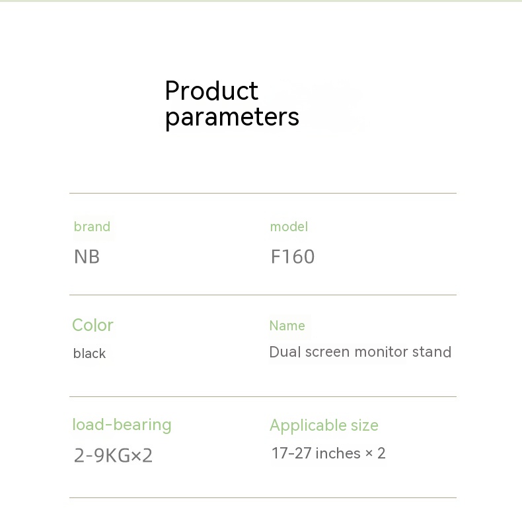The image size is (522, 508).
Task: Select the "2-9KG×2" load value
Action: pyautogui.click(x=113, y=455)
